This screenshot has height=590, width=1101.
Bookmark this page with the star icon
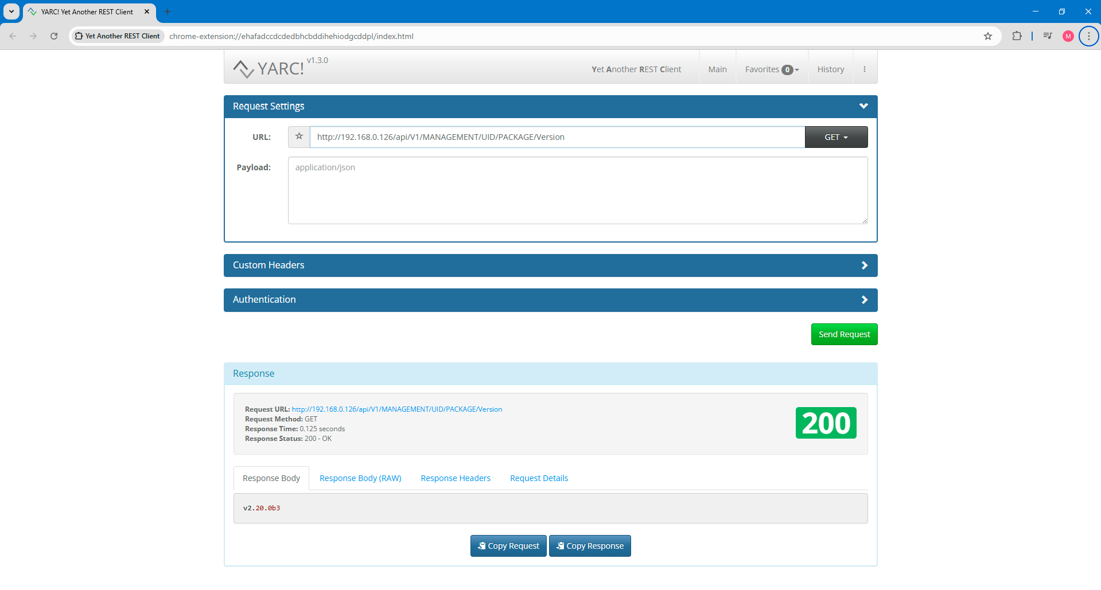[987, 36]
